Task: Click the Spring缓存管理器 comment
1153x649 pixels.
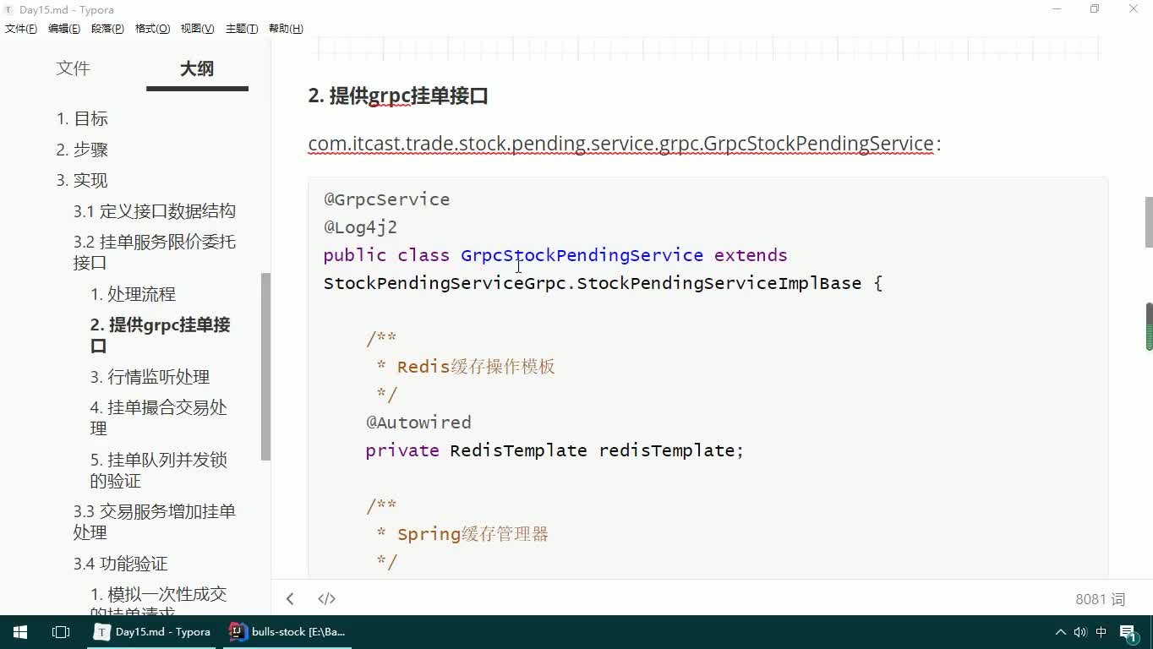Action: tap(473, 534)
